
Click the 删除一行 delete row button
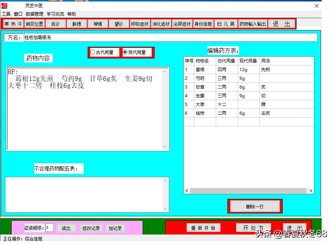(x=255, y=206)
